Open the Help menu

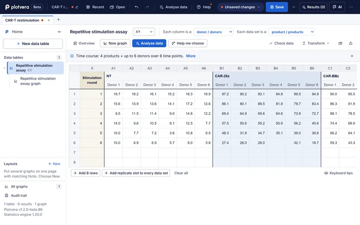(204, 7)
